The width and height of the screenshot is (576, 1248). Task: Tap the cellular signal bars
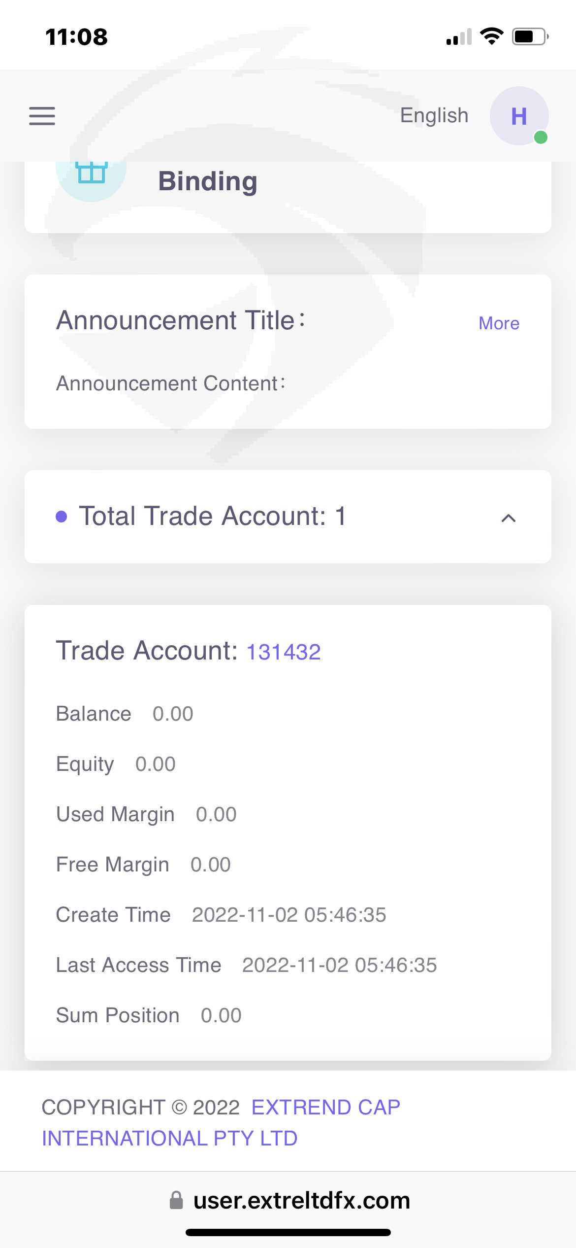458,37
